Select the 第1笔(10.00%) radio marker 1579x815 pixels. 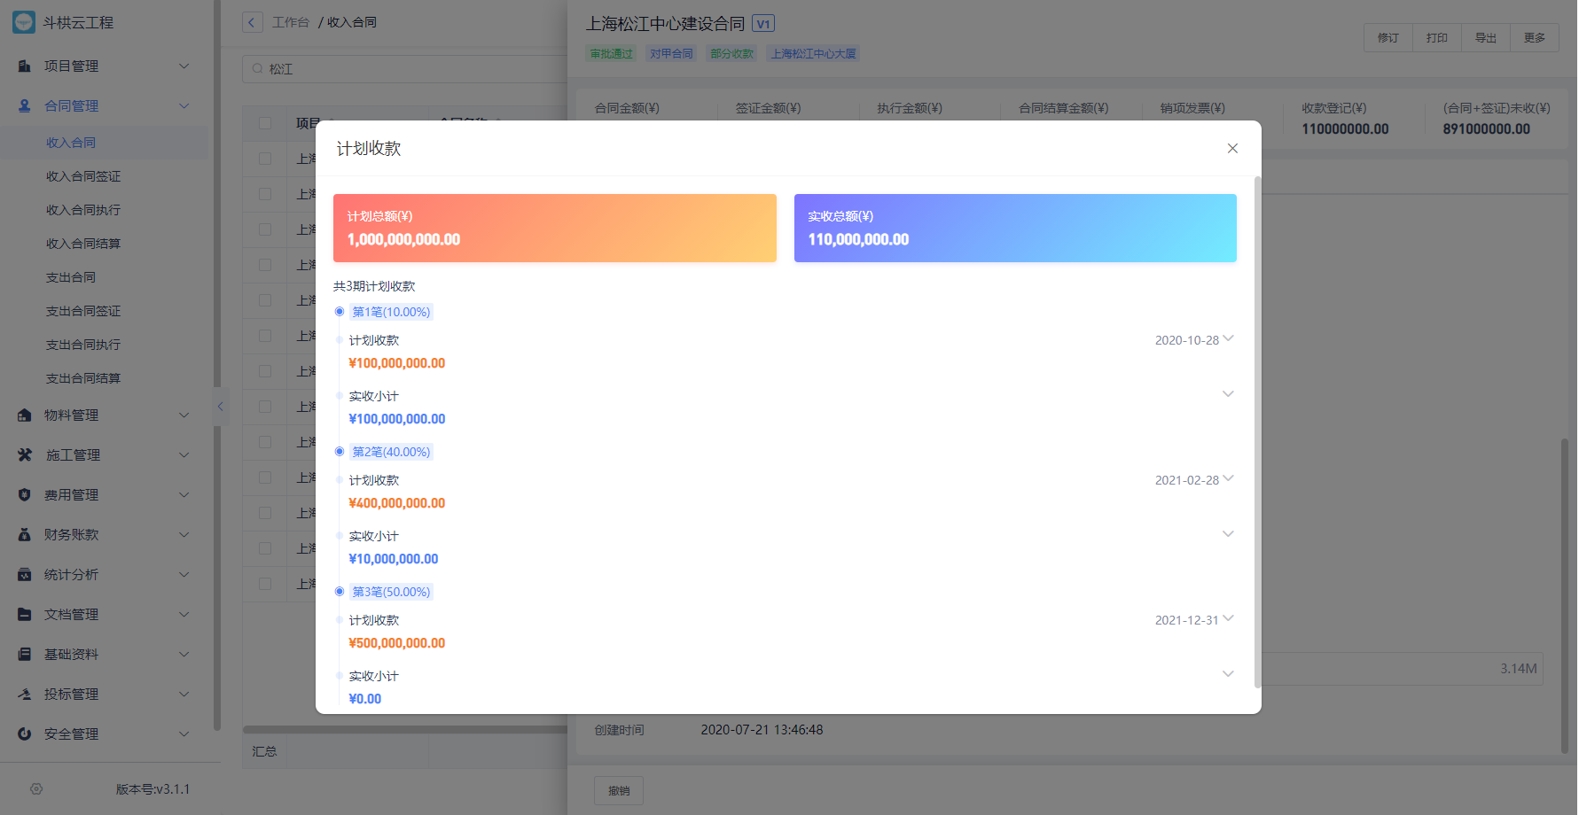click(x=340, y=312)
